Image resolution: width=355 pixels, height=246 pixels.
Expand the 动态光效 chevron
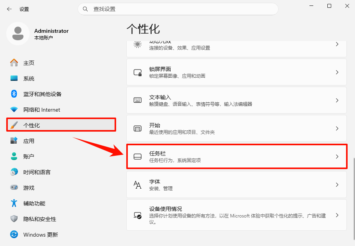(x=337, y=44)
